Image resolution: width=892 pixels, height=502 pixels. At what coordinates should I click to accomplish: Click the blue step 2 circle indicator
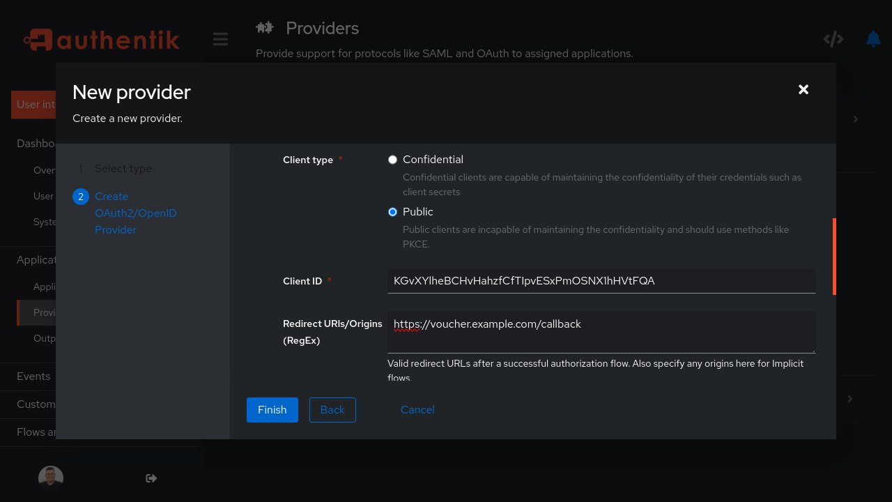pos(81,197)
